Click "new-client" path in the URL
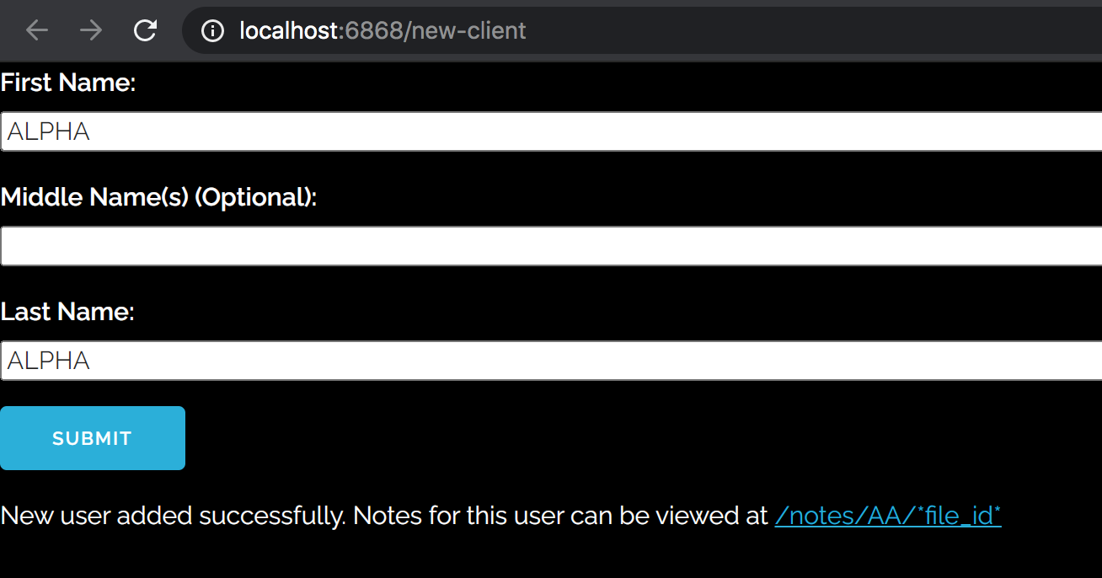This screenshot has width=1102, height=578. (468, 31)
